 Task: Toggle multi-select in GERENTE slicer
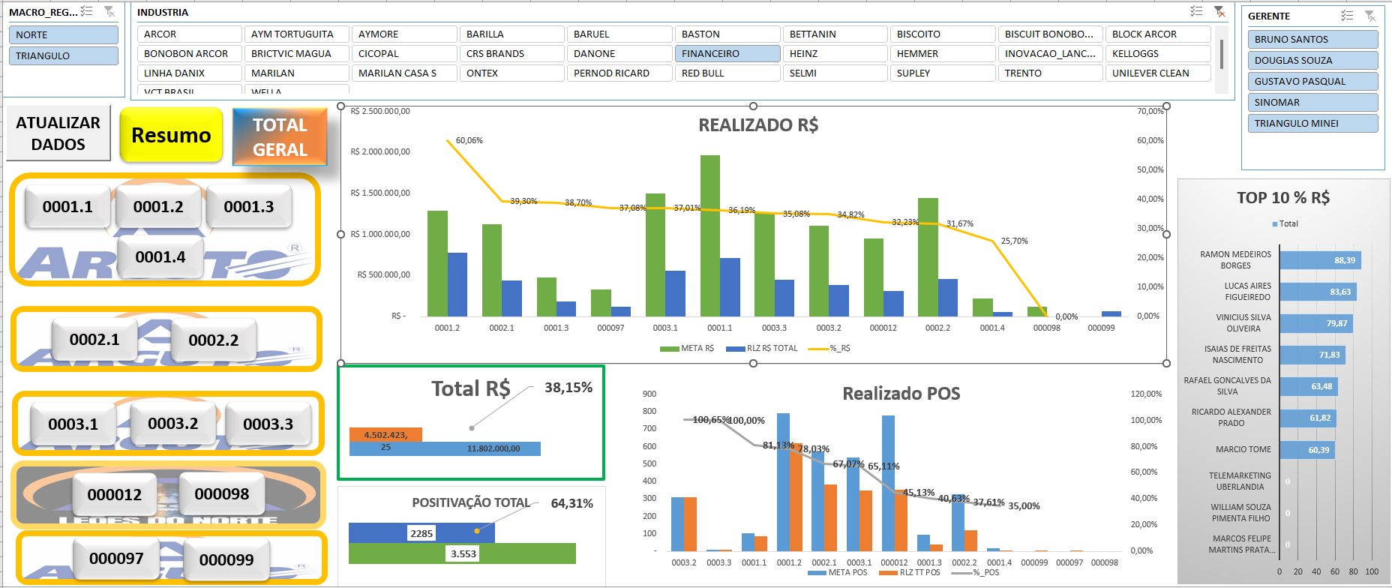pyautogui.click(x=1347, y=15)
